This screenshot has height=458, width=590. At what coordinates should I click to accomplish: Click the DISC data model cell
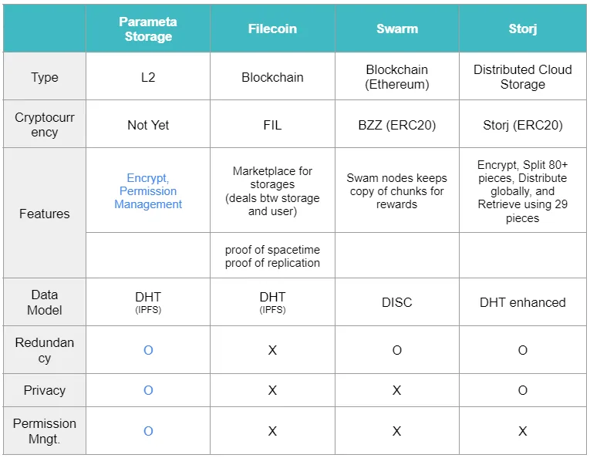(x=397, y=302)
